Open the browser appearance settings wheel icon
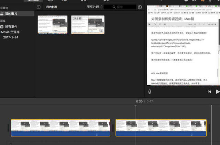This screenshot has height=145, width=220. pyautogui.click(x=140, y=7)
